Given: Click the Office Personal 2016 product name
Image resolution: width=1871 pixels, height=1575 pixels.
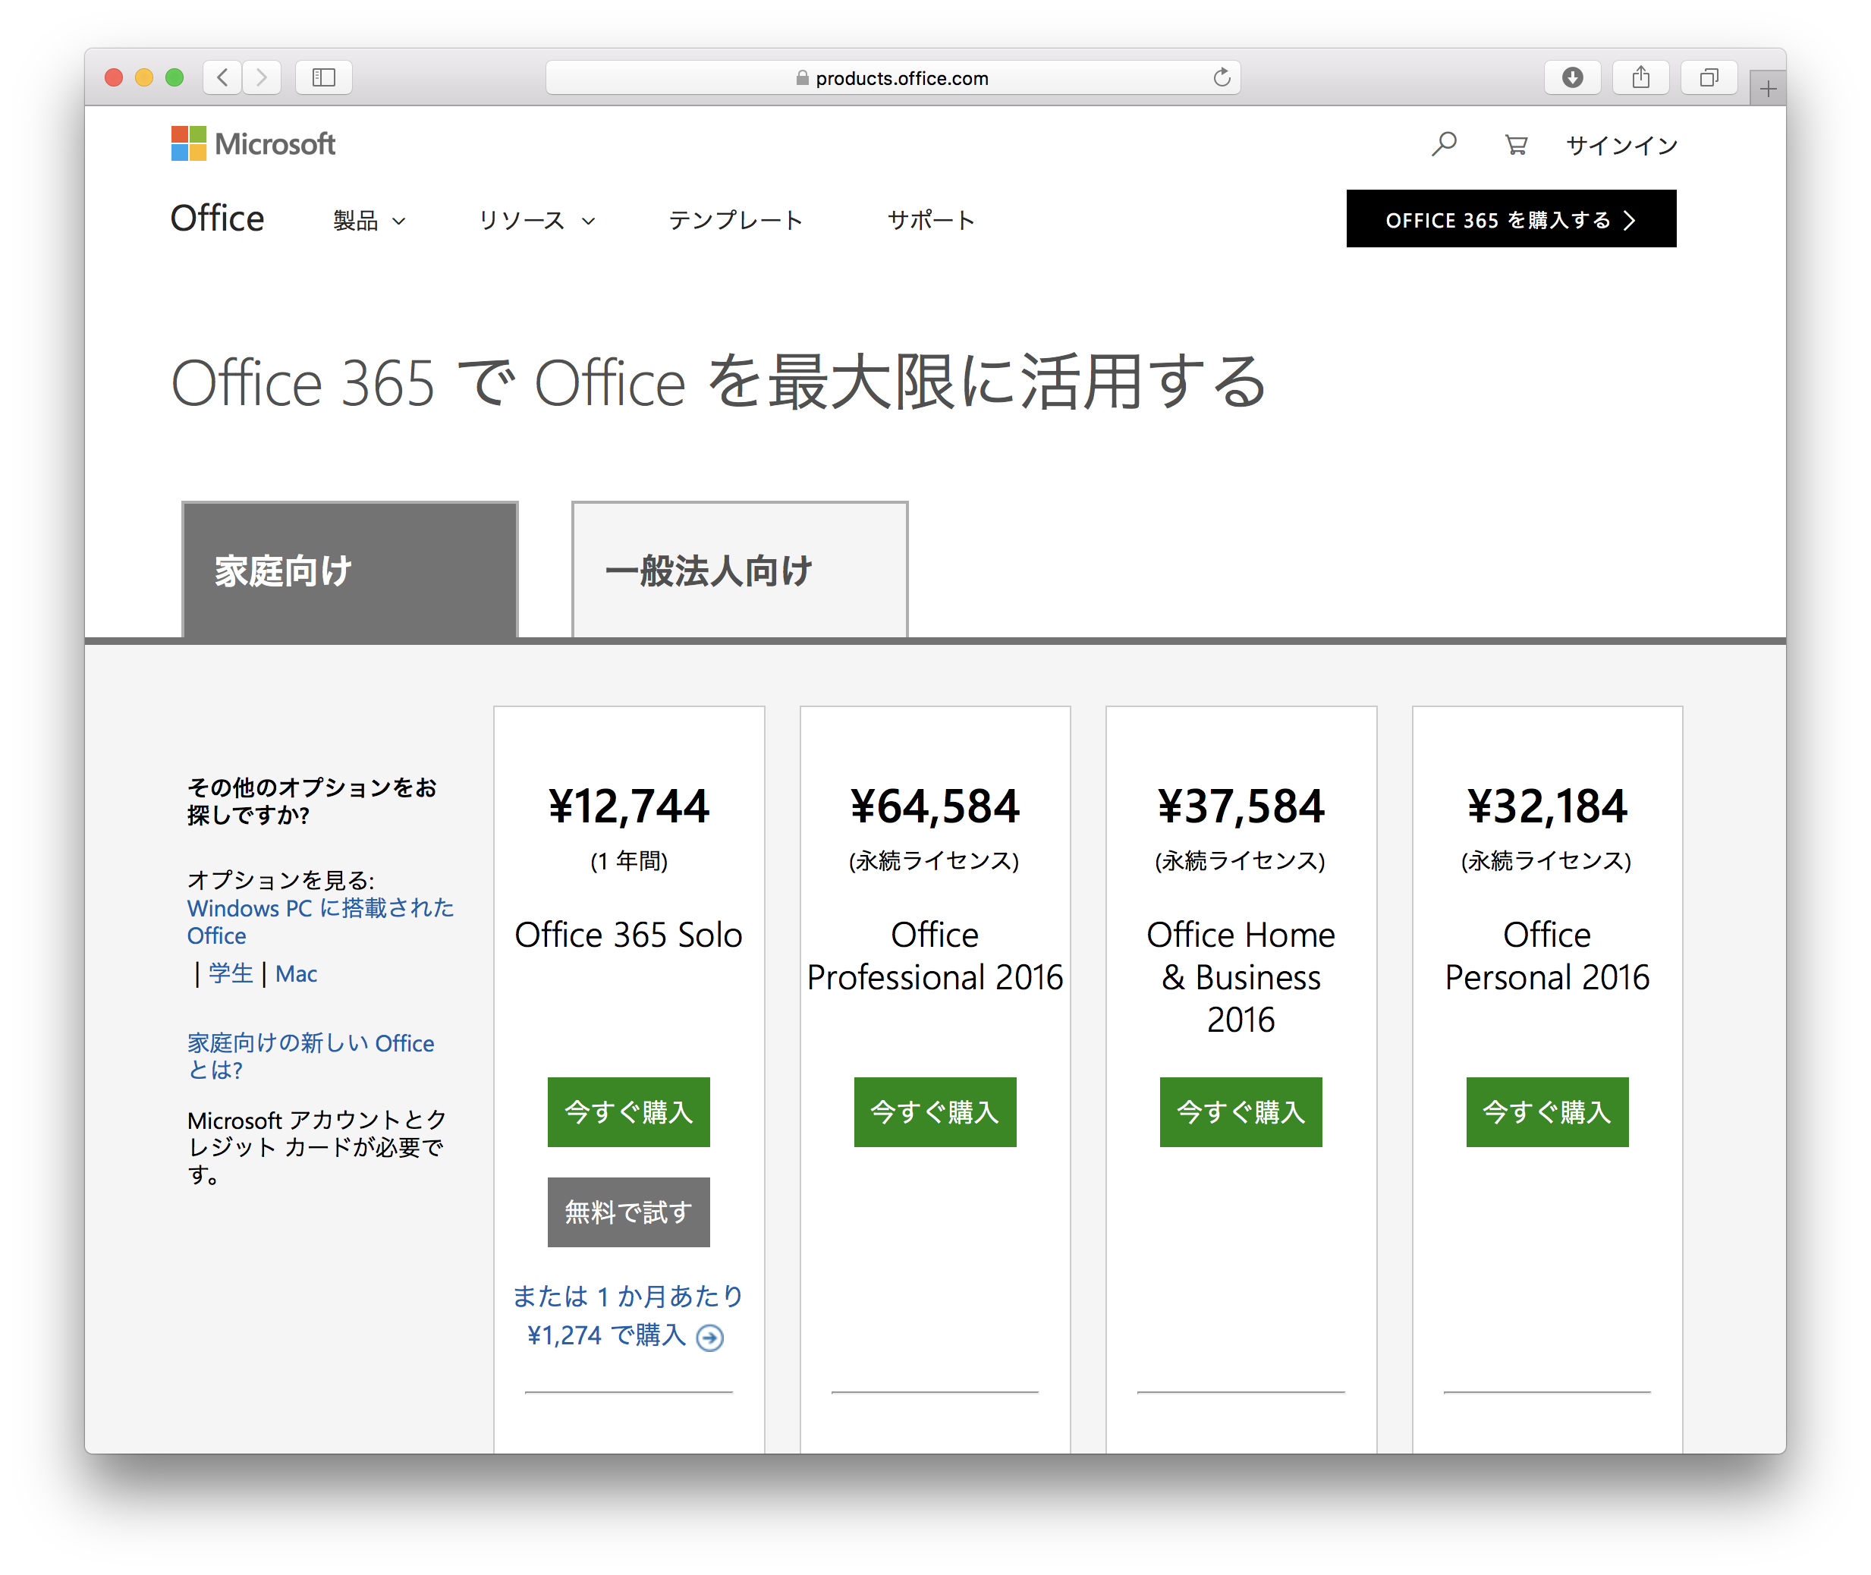Looking at the screenshot, I should coord(1547,955).
